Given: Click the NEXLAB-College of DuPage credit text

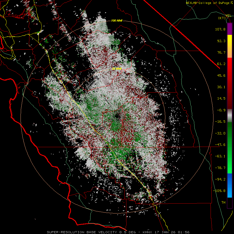Looking at the screenshot, I should [209, 3].
